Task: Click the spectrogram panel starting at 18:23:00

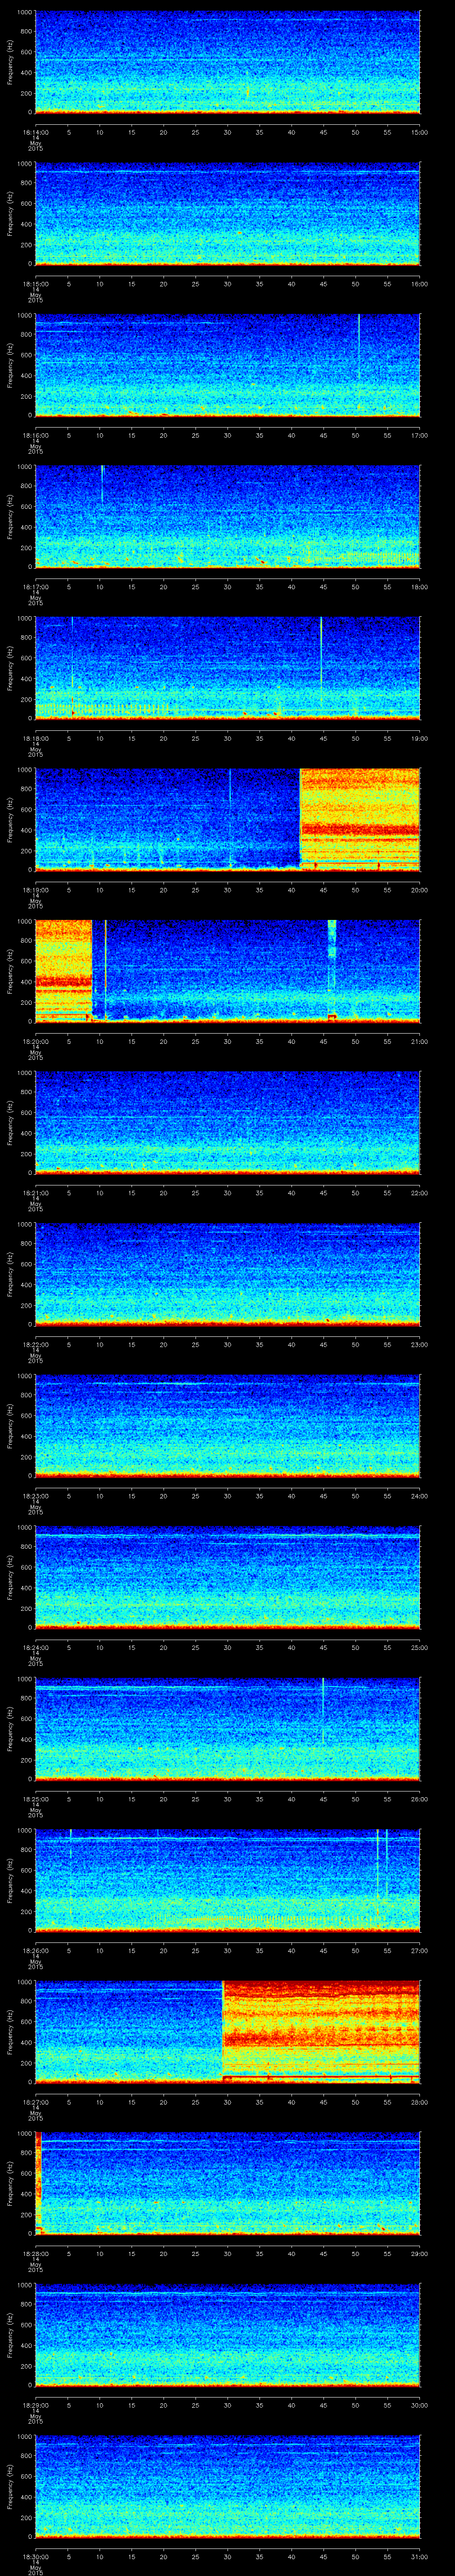Action: (x=227, y=1425)
